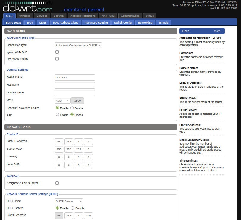Go to MAC Address Clone subtab
Viewport: 241px width, 220px height.
point(66,23)
